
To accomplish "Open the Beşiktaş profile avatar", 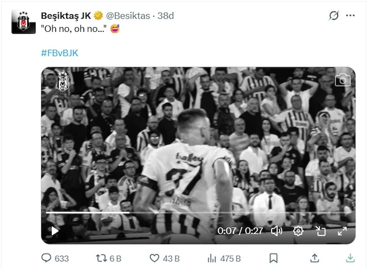I will (23, 22).
